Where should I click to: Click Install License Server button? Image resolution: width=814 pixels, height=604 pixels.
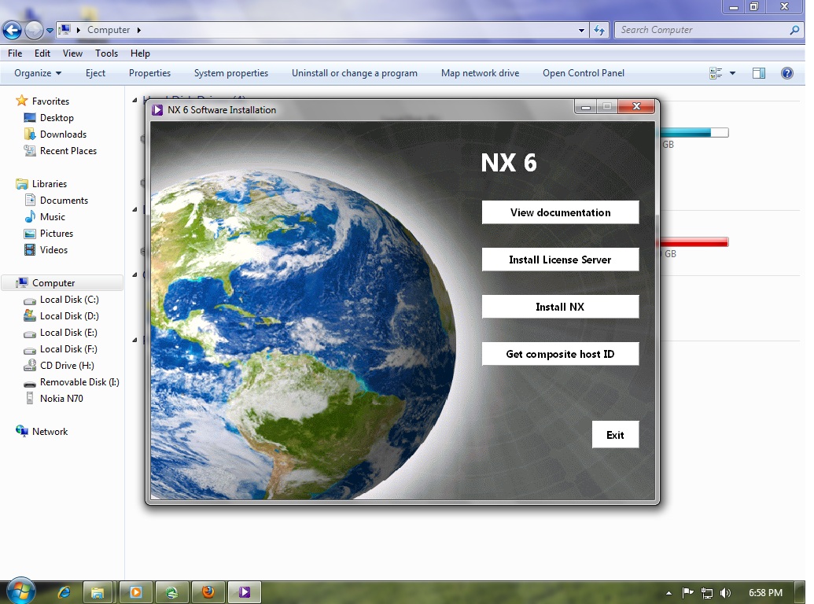tap(560, 260)
